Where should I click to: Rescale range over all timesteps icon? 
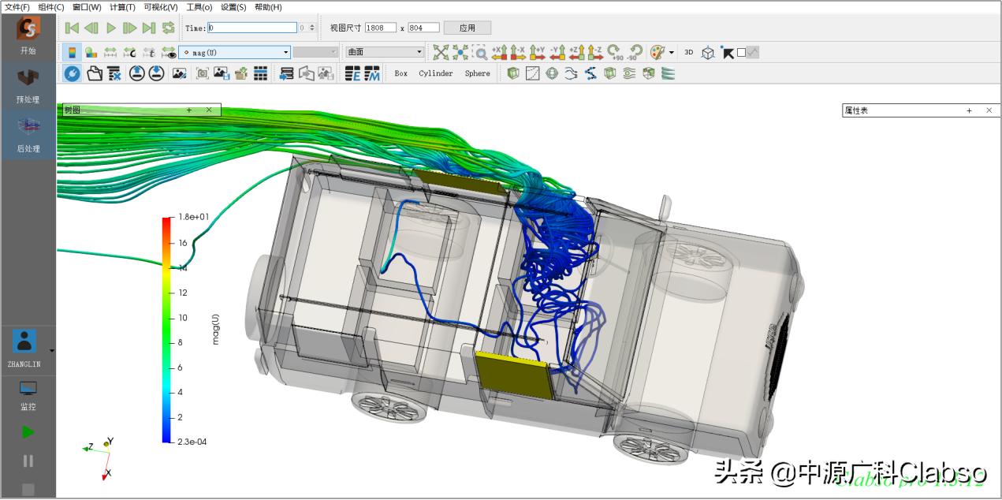tap(148, 52)
